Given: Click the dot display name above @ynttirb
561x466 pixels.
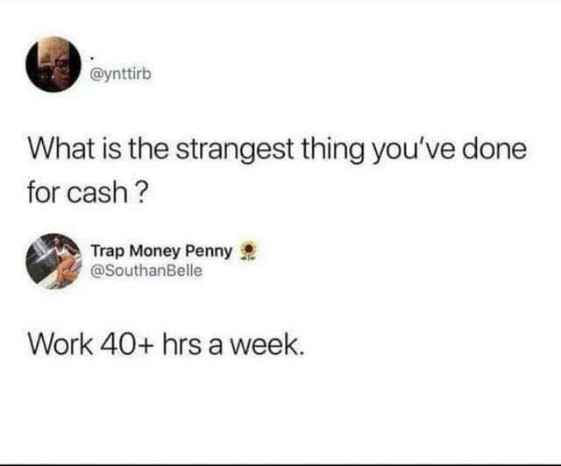Looking at the screenshot, I should point(94,58).
